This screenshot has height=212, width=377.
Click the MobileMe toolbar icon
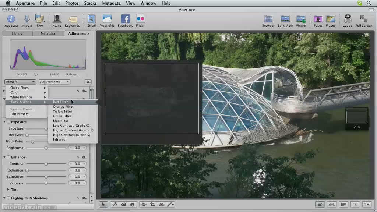[107, 19]
